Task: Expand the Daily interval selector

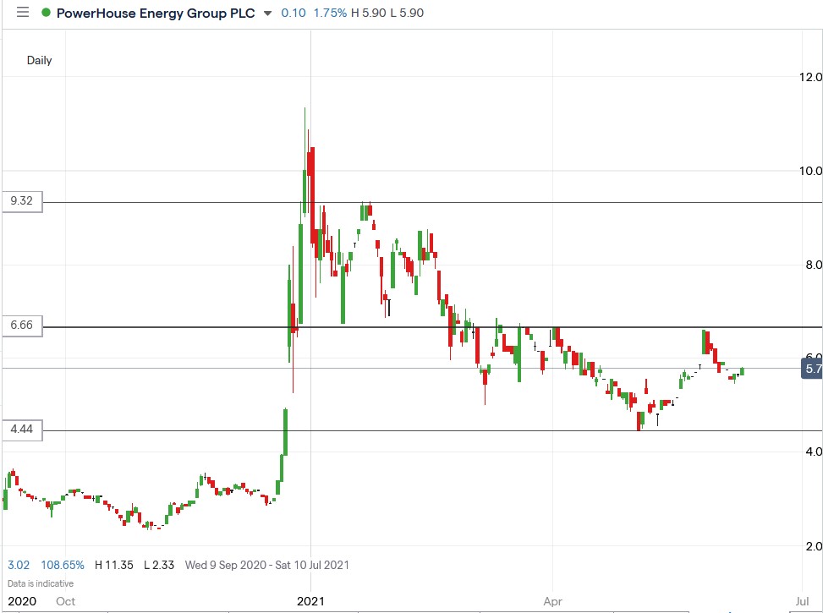Action: click(39, 60)
